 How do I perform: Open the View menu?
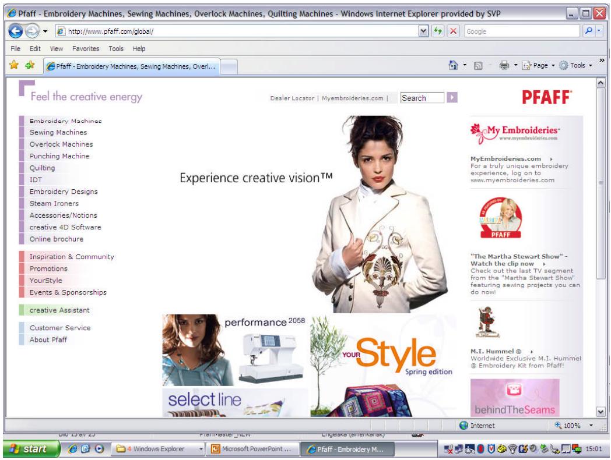[57, 49]
